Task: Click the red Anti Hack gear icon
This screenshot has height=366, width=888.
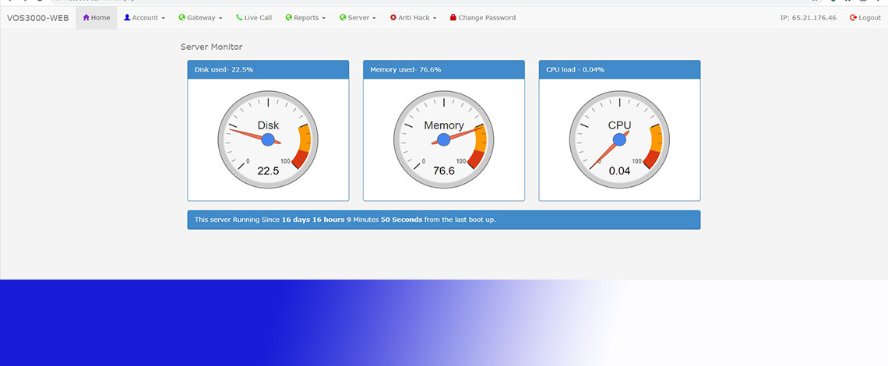Action: pyautogui.click(x=393, y=18)
